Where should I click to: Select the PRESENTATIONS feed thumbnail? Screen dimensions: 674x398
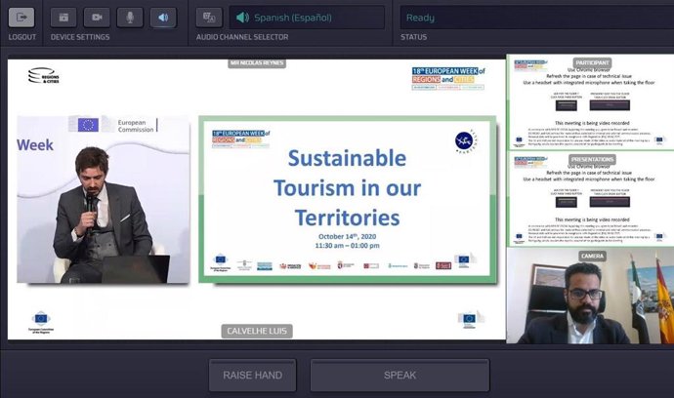[x=591, y=199]
